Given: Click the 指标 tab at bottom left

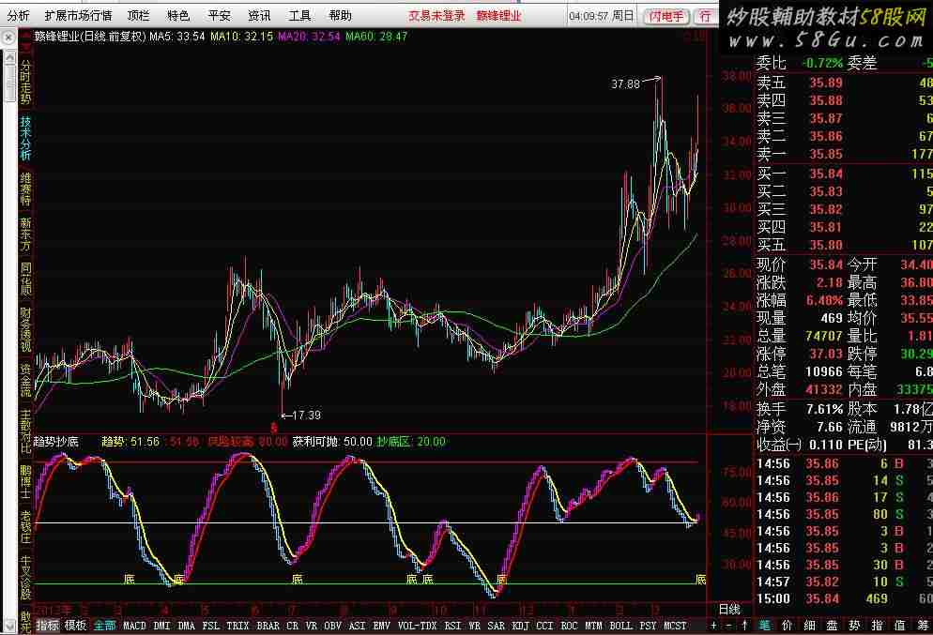Looking at the screenshot, I should [x=47, y=626].
